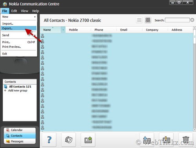Viewport: 196px width, 148px height.
Task: Select New in the File menu
Action: [x=18, y=17]
